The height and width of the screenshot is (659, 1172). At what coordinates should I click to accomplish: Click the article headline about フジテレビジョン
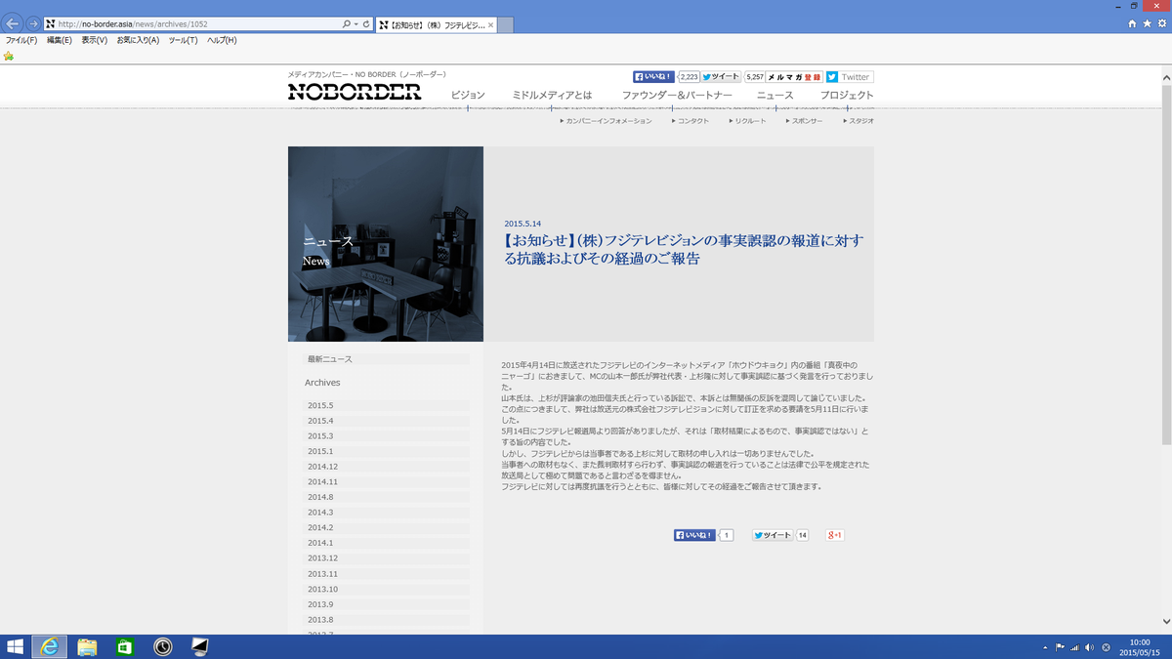coord(684,250)
